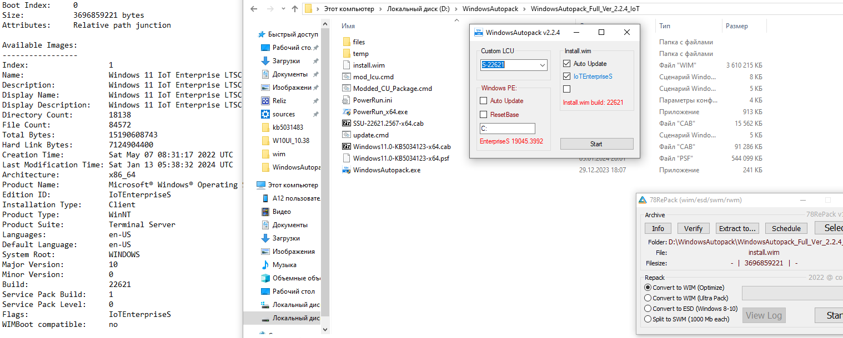This screenshot has width=843, height=338.
Task: Go to Локальный диск (D:) in the breadcrumb
Action: [x=419, y=9]
